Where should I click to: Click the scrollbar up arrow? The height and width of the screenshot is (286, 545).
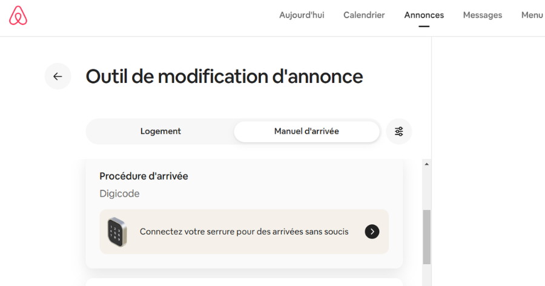426,164
